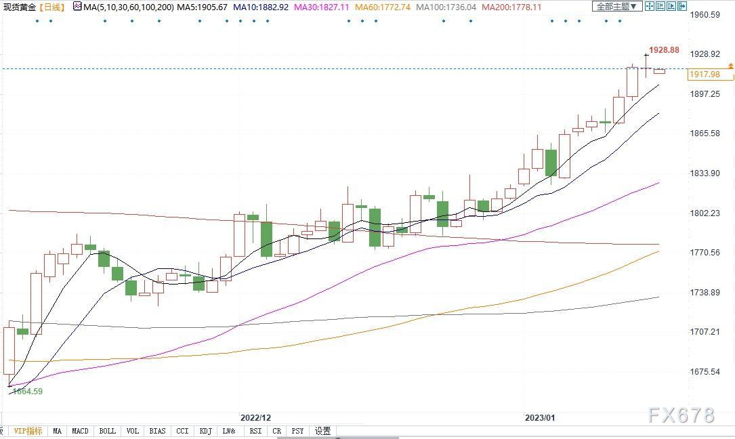Switch to the KDJ indicator tab
The width and height of the screenshot is (735, 439).
click(206, 431)
